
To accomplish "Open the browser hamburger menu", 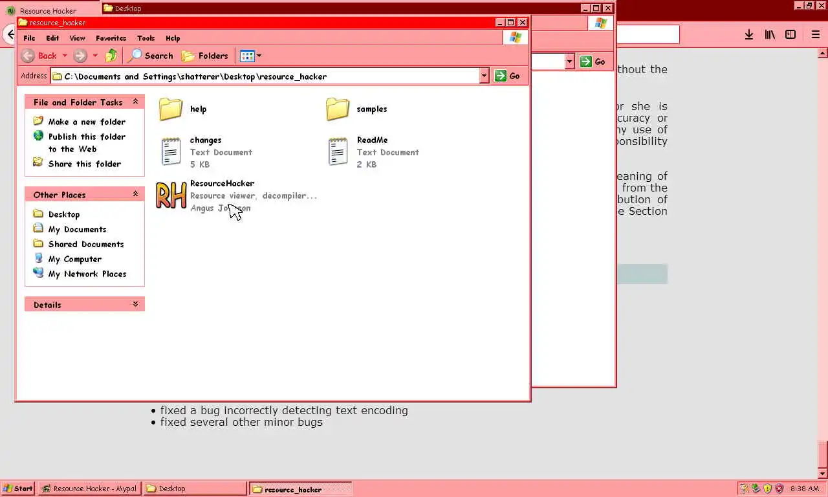I will (816, 34).
